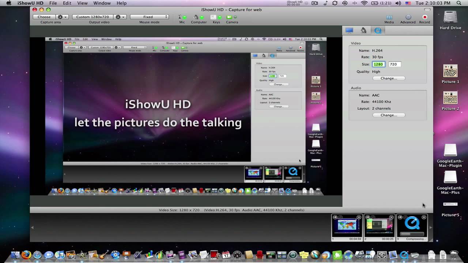Image resolution: width=468 pixels, height=263 pixels.
Task: Click the compressing progress bar on recording 3
Action: (412, 234)
